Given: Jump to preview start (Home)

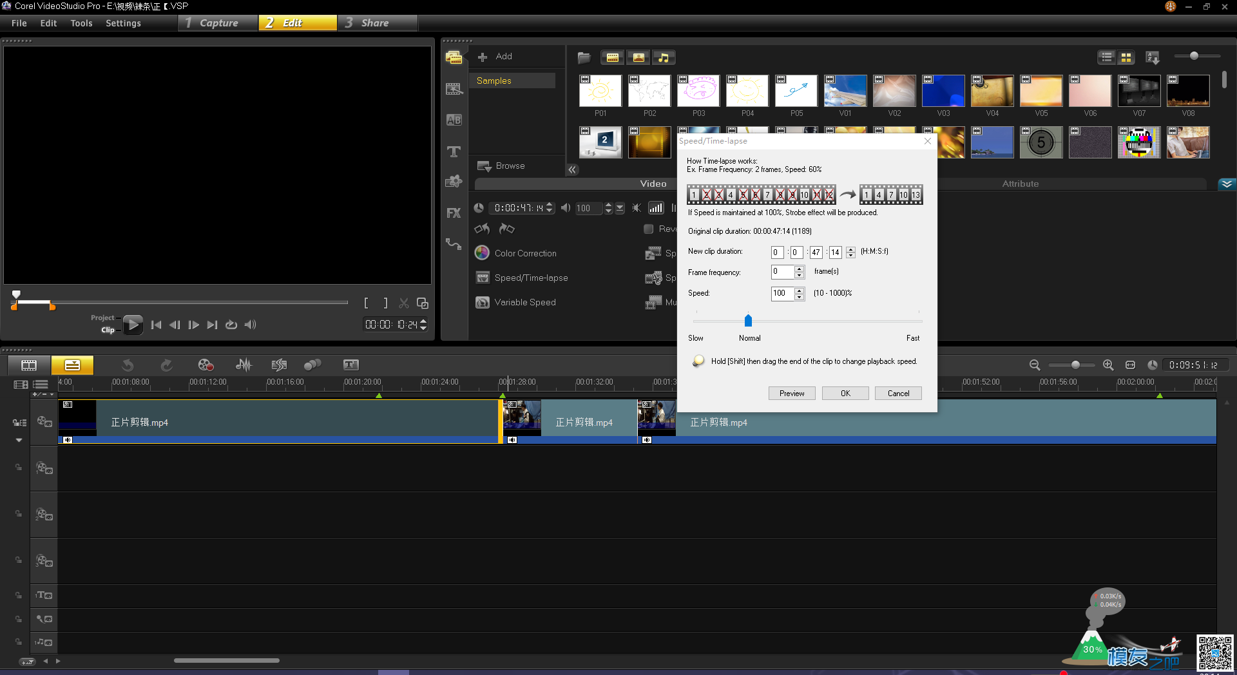Looking at the screenshot, I should click(x=156, y=325).
